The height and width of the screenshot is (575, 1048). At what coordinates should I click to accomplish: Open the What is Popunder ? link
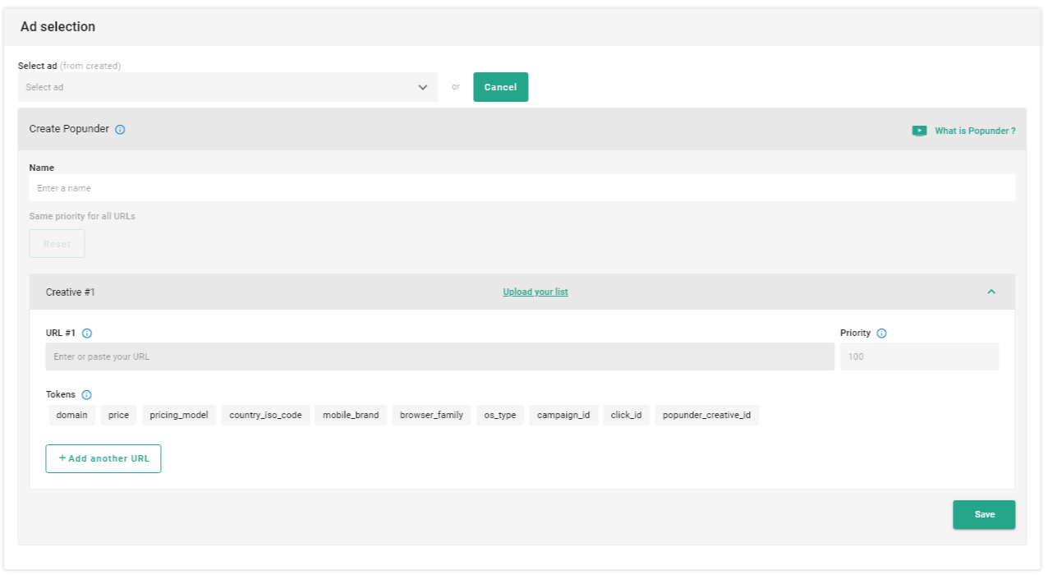click(x=975, y=131)
